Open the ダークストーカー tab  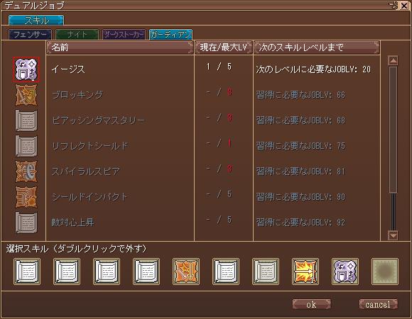[124, 34]
